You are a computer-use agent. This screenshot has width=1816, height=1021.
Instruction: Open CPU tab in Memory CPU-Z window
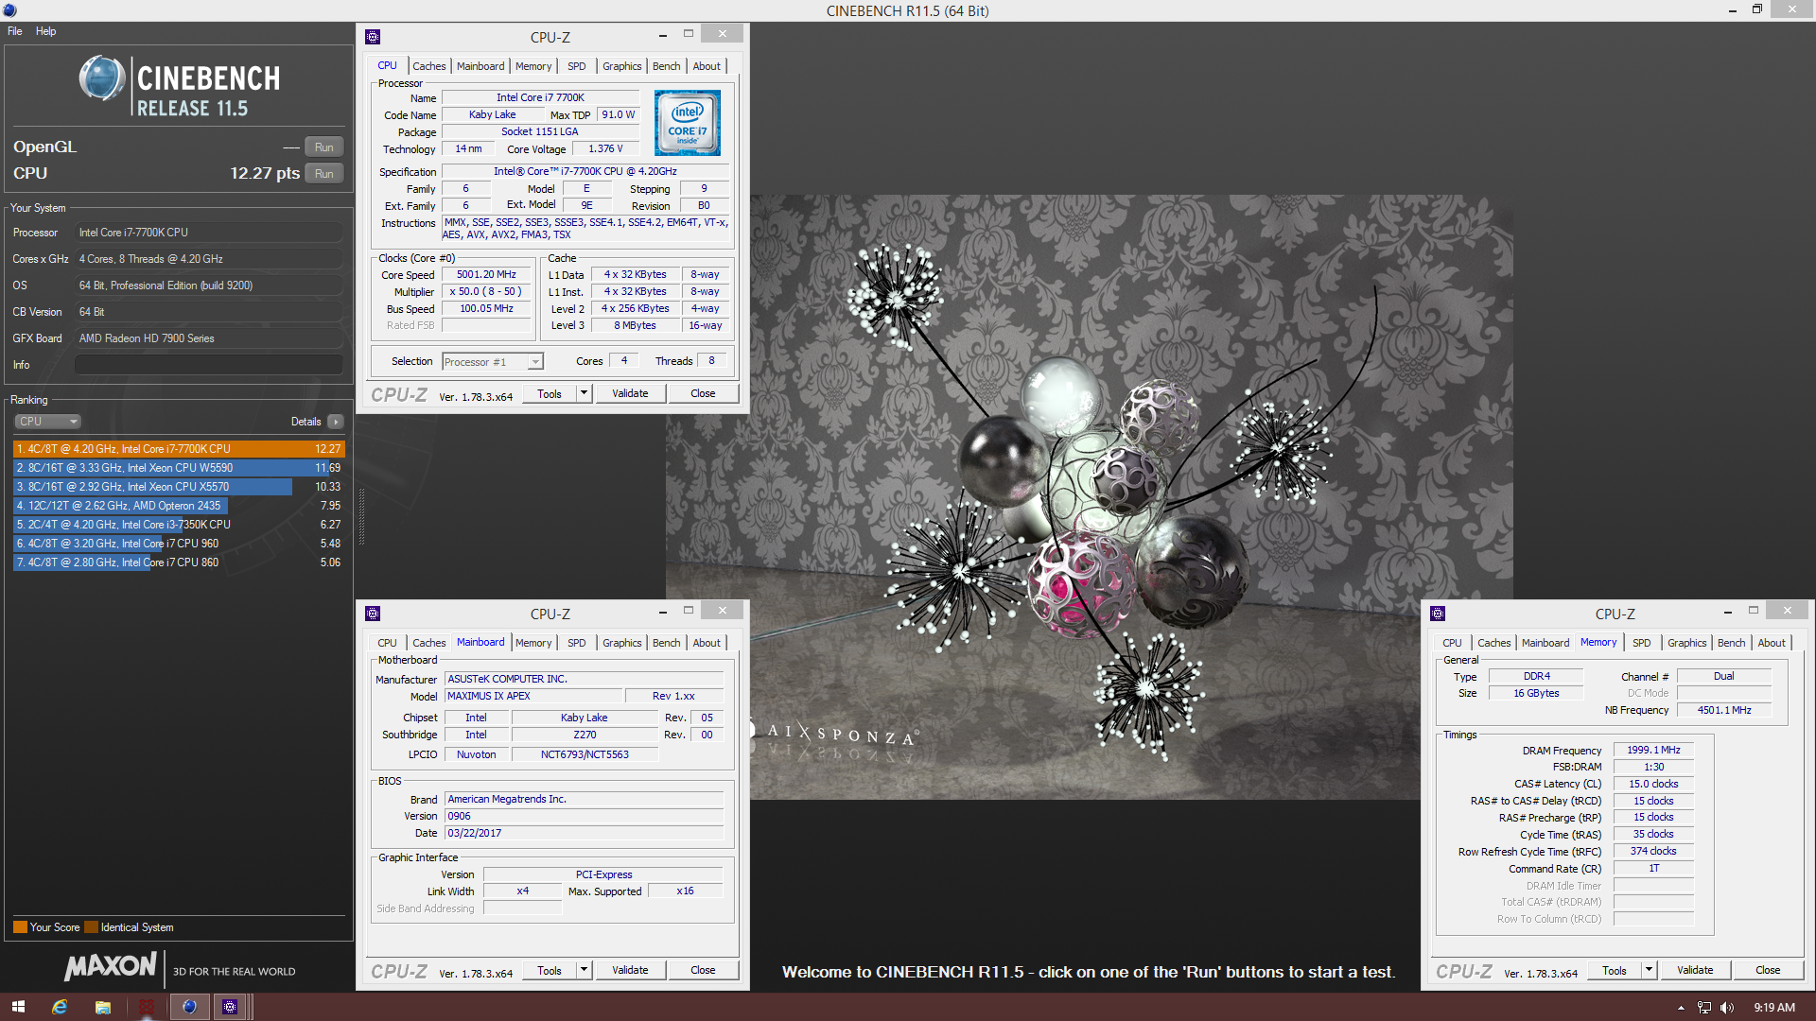tap(1452, 643)
